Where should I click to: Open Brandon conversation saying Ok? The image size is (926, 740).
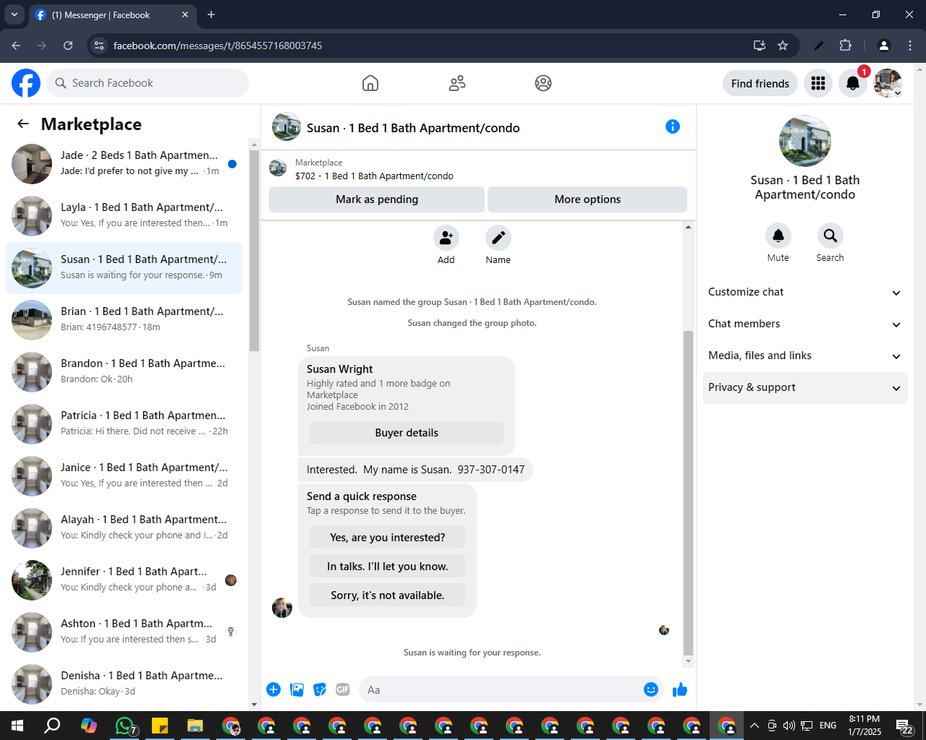pyautogui.click(x=124, y=372)
